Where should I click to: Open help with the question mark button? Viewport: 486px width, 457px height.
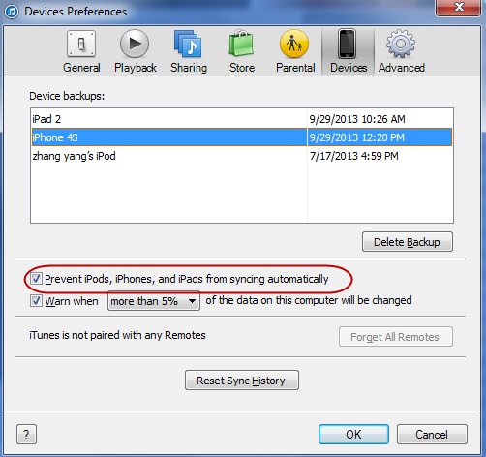pos(26,435)
